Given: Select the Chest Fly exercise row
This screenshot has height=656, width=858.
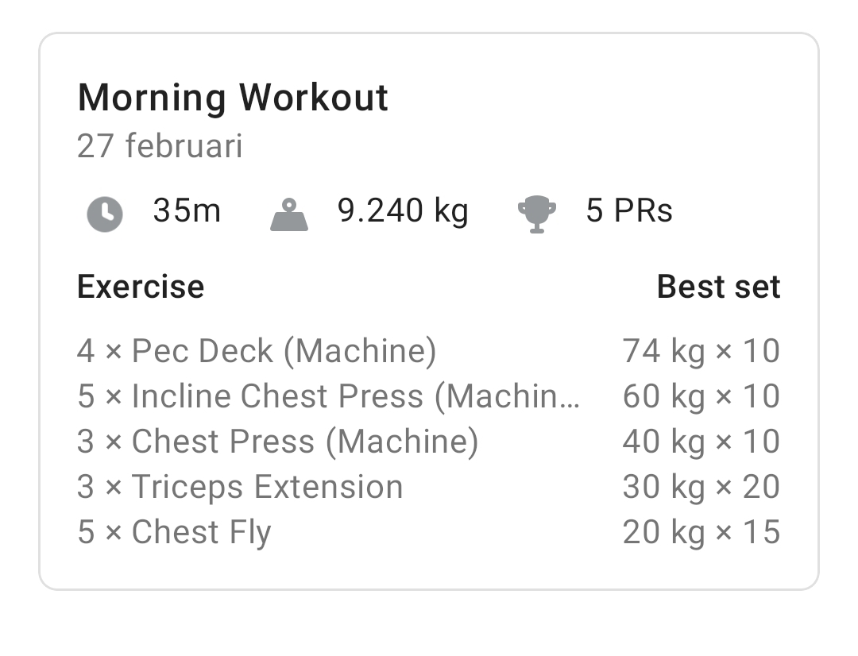Looking at the screenshot, I should 174,532.
